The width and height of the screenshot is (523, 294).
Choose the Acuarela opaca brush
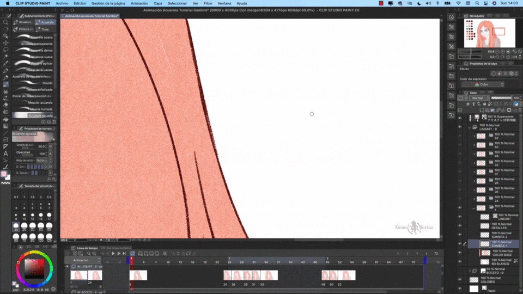[x=33, y=37]
